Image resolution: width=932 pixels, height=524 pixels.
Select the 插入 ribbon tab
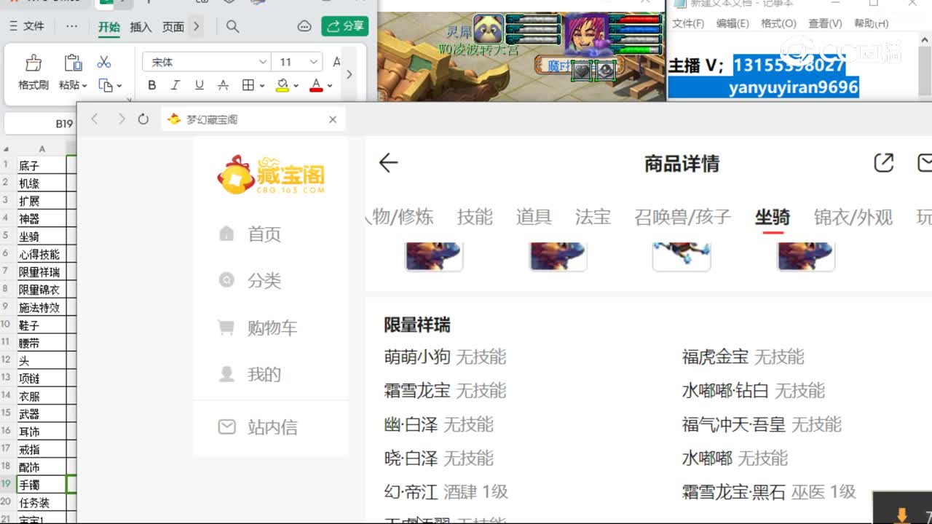click(x=141, y=27)
